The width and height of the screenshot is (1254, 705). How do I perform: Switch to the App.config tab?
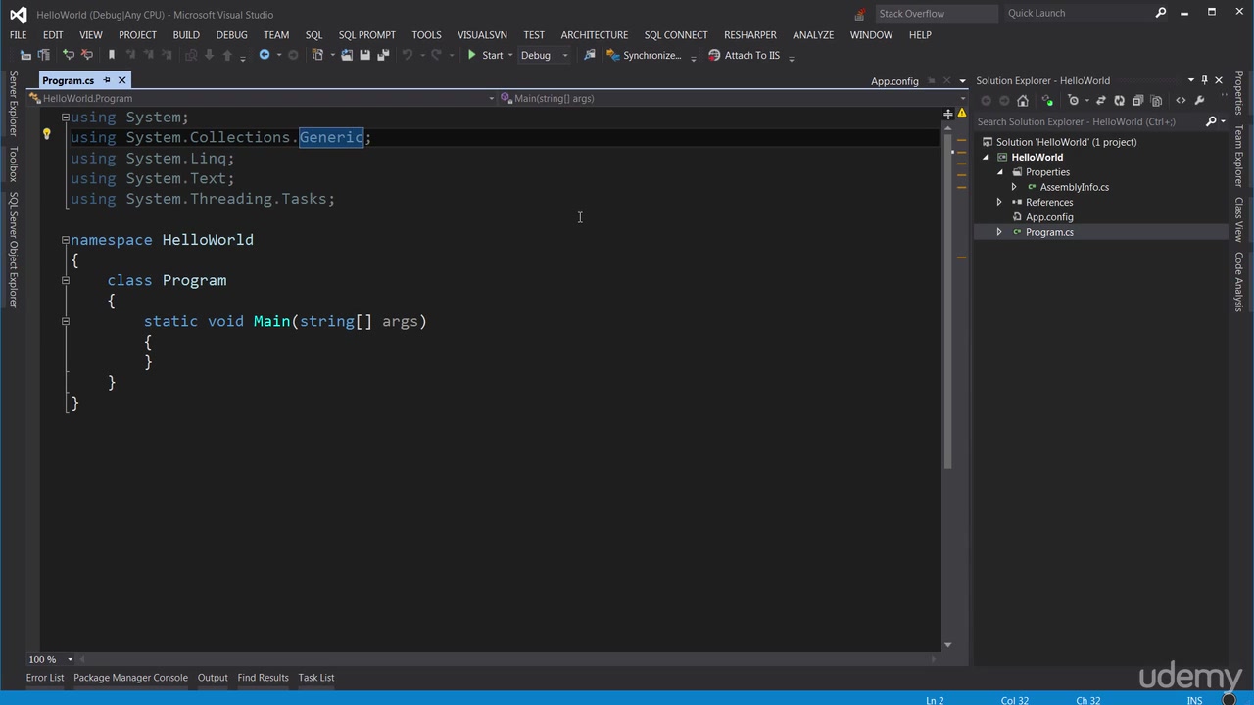(x=894, y=81)
